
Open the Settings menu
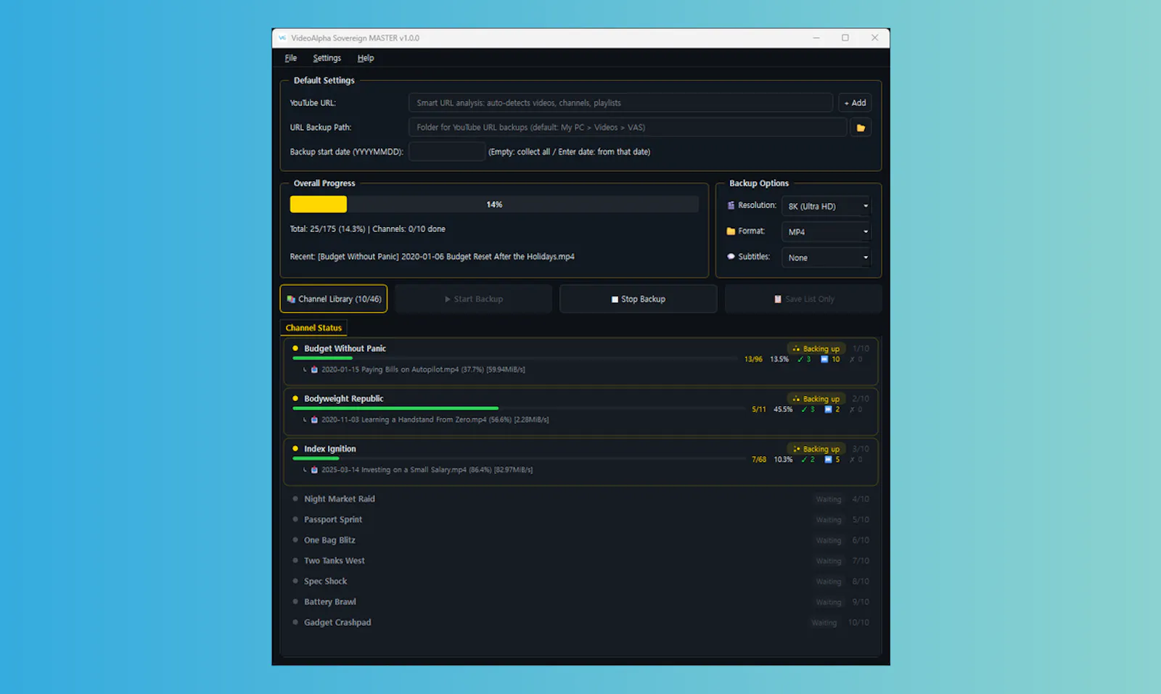coord(327,58)
